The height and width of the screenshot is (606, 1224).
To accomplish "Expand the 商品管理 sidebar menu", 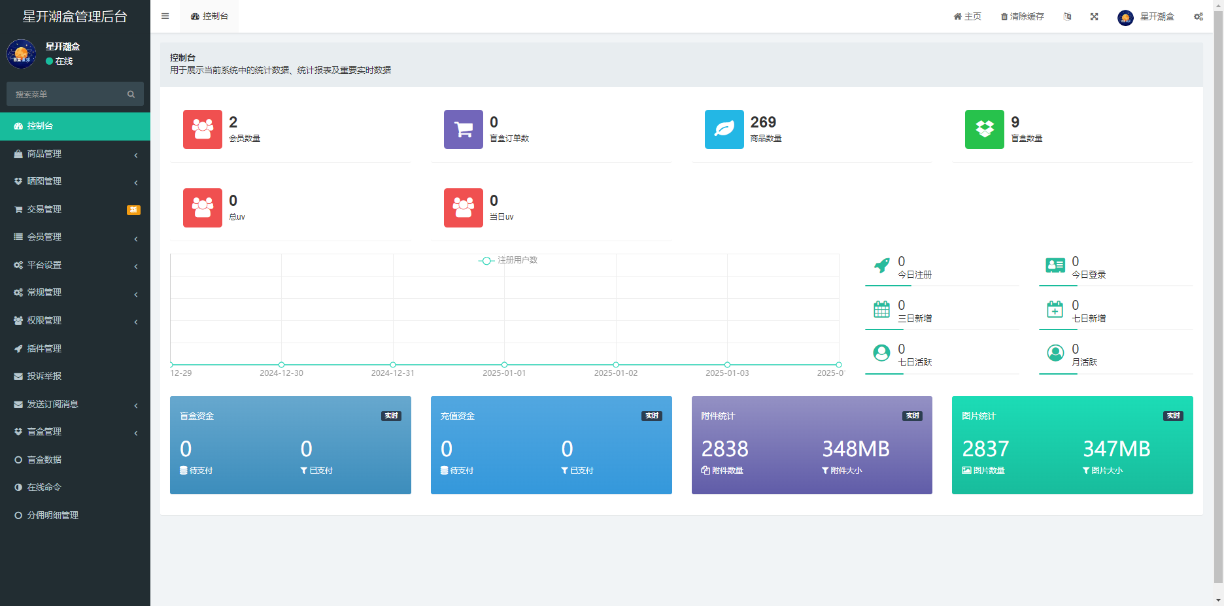I will tap(75, 154).
